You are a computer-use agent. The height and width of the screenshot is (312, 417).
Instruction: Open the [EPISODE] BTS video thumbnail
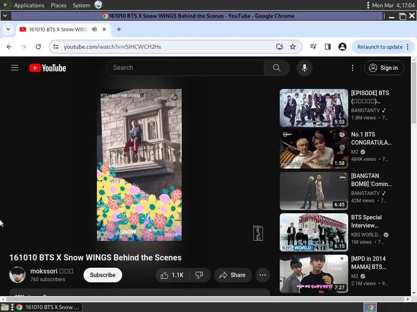[314, 108]
